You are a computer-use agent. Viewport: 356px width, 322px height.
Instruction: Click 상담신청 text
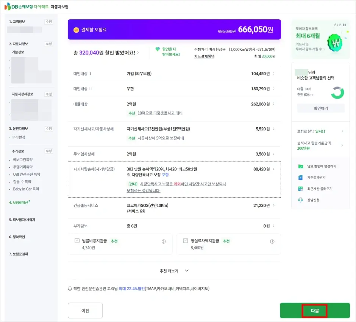point(313,200)
